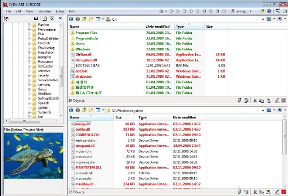
Task: Click the Back arrow in the C:\ pane
Action: [71, 19]
